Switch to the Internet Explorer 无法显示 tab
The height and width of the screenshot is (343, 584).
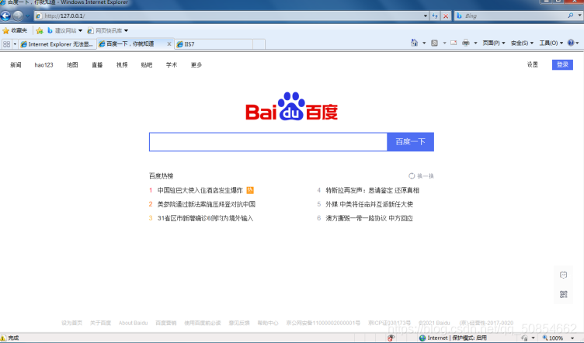[x=57, y=44]
